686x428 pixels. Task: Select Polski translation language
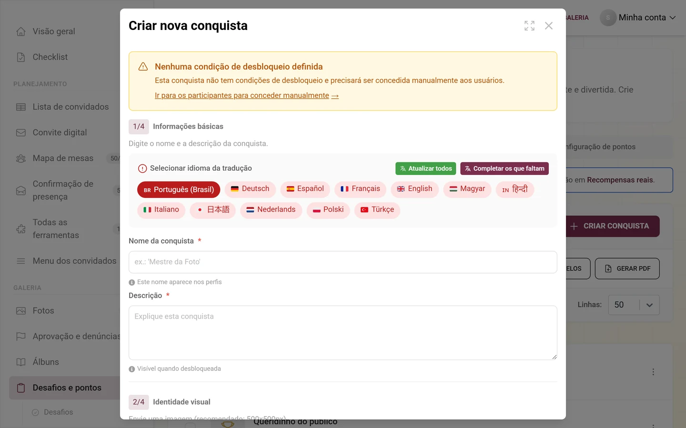(328, 210)
